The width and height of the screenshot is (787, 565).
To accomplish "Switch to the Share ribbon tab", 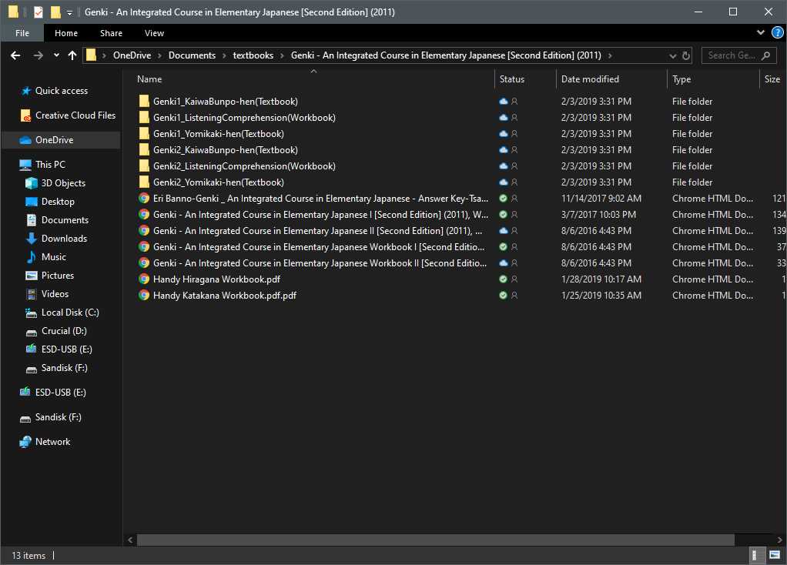I will (111, 33).
